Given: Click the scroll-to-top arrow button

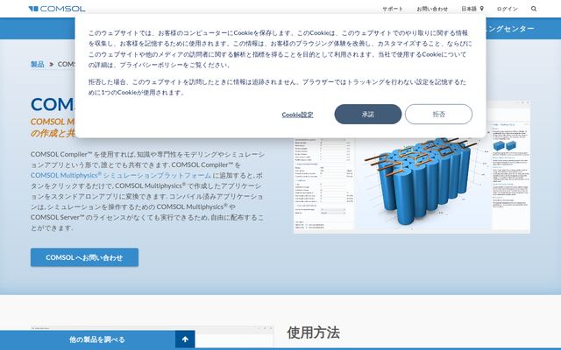Looking at the screenshot, I should coord(185,339).
